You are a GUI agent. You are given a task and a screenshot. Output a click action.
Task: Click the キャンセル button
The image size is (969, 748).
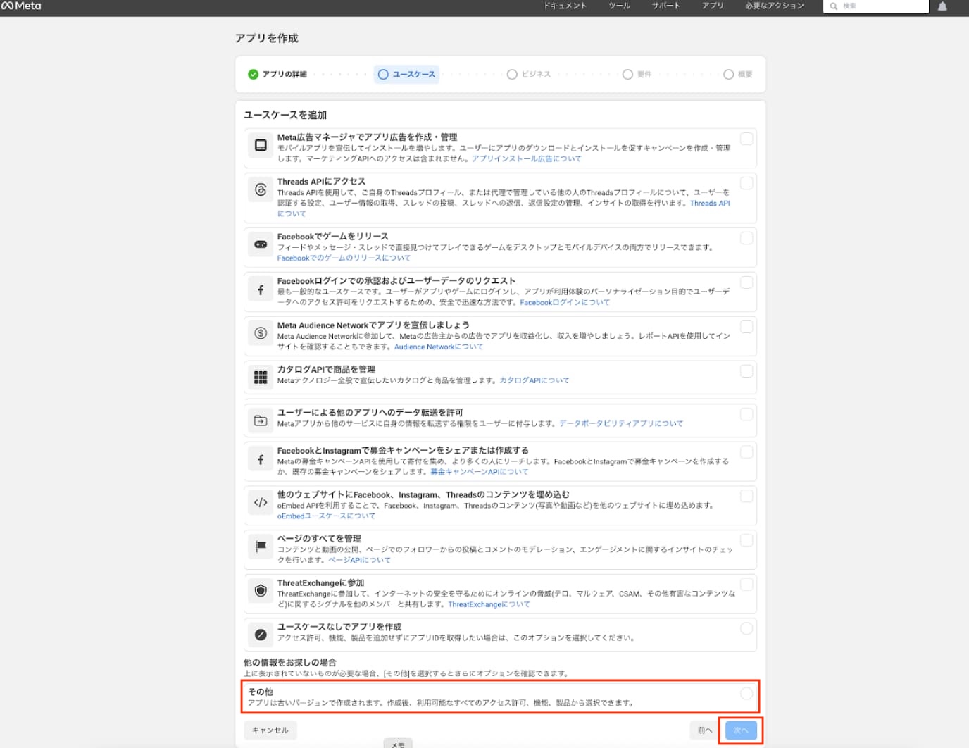270,730
